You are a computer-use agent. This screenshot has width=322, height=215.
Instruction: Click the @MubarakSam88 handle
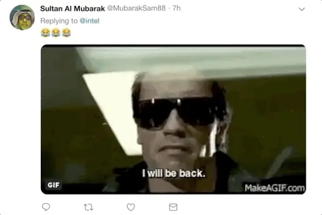pos(136,8)
